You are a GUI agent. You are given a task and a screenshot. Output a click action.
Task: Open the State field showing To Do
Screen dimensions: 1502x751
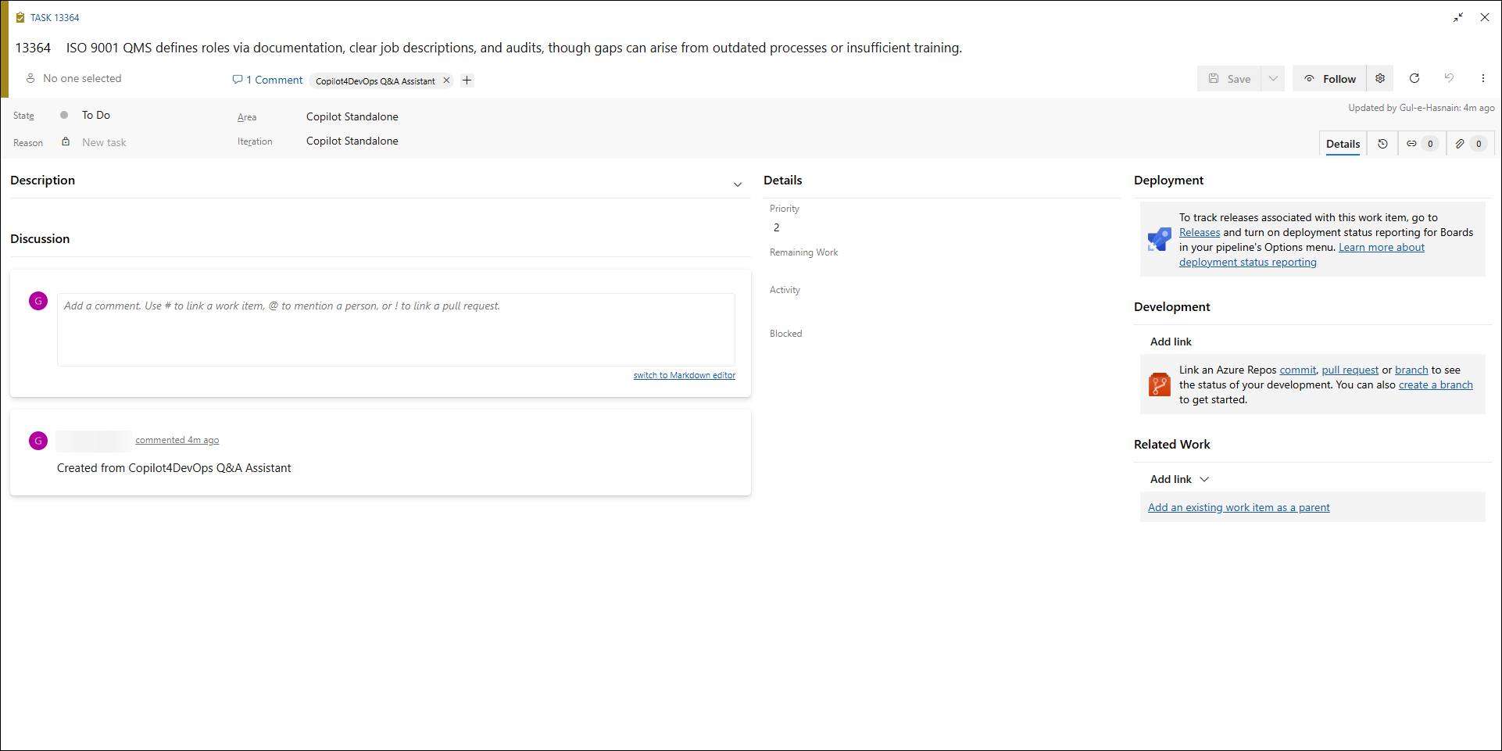tap(96, 116)
